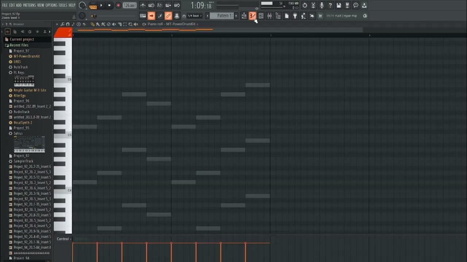The width and height of the screenshot is (467, 262).
Task: Open piano roll menu arrow at toolbar start
Action: pos(57,24)
